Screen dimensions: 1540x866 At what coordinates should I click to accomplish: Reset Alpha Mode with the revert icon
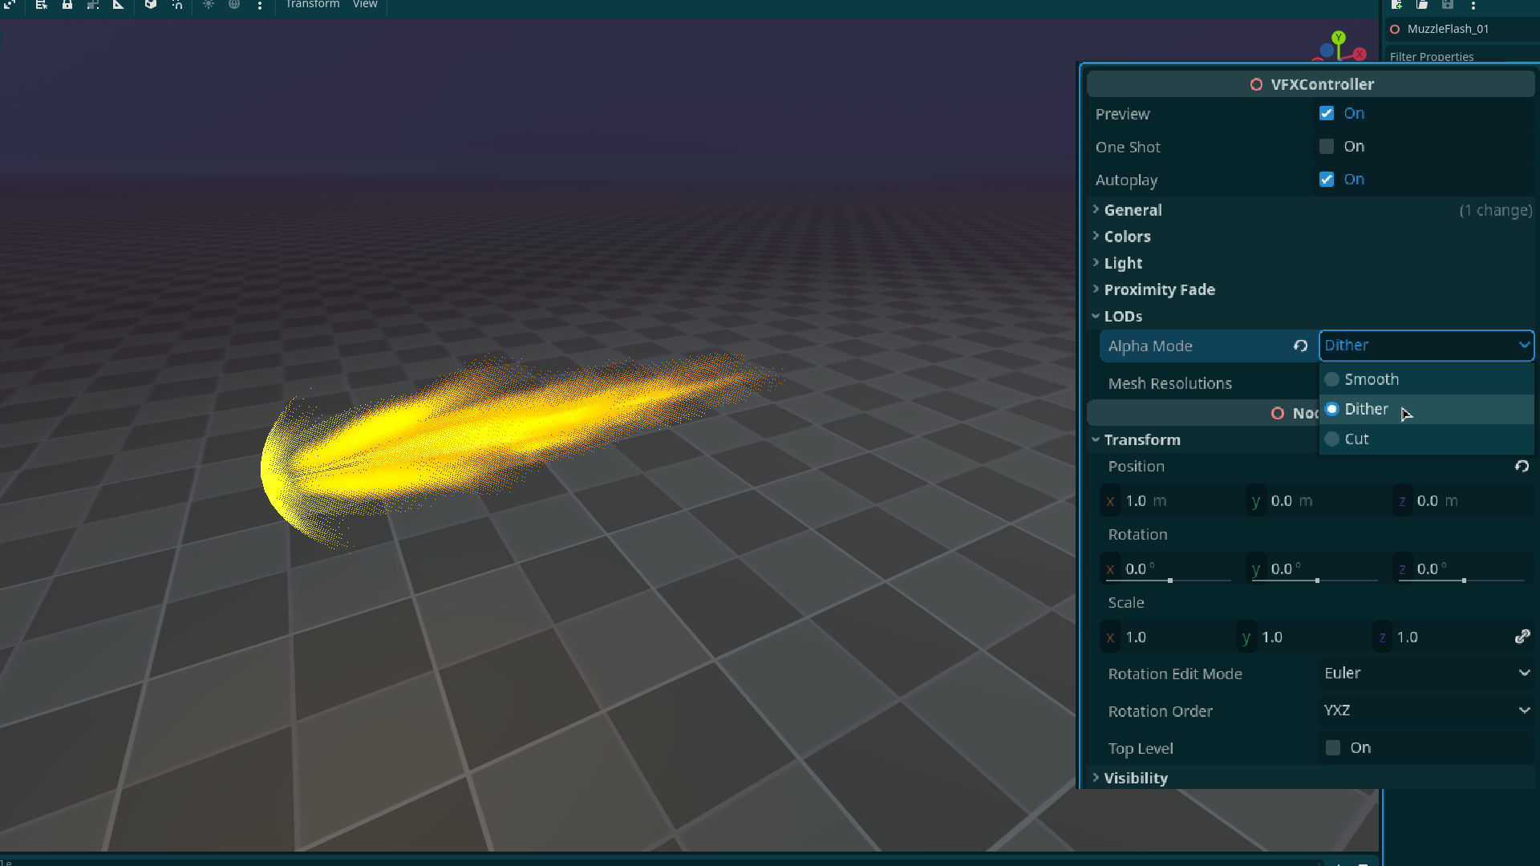[x=1300, y=346]
